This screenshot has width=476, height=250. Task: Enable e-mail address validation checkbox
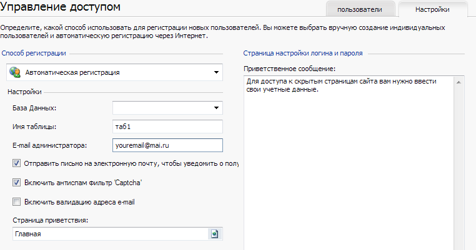click(x=16, y=202)
